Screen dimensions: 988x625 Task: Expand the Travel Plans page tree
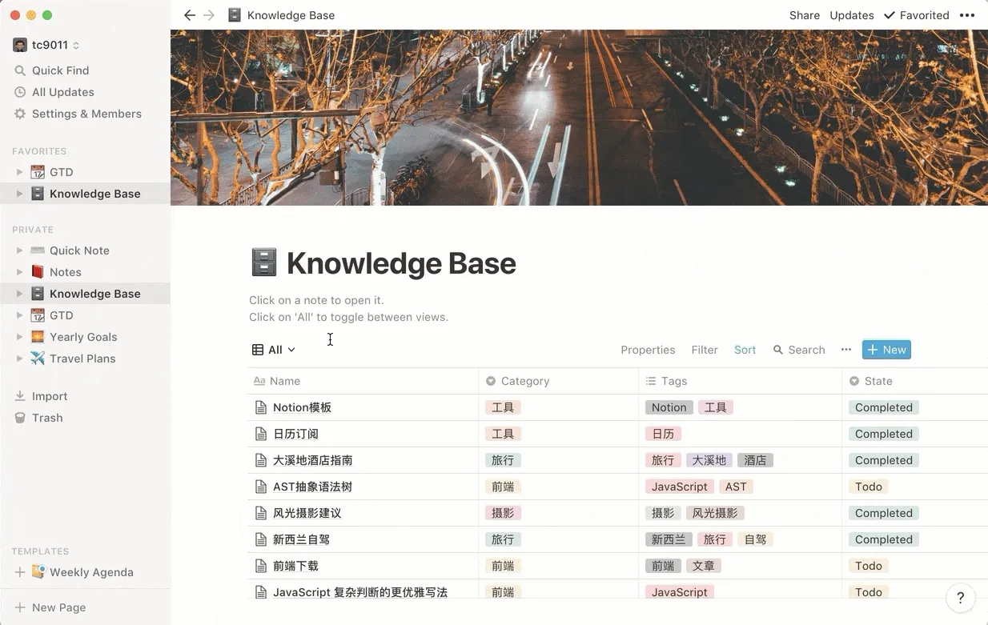click(20, 359)
